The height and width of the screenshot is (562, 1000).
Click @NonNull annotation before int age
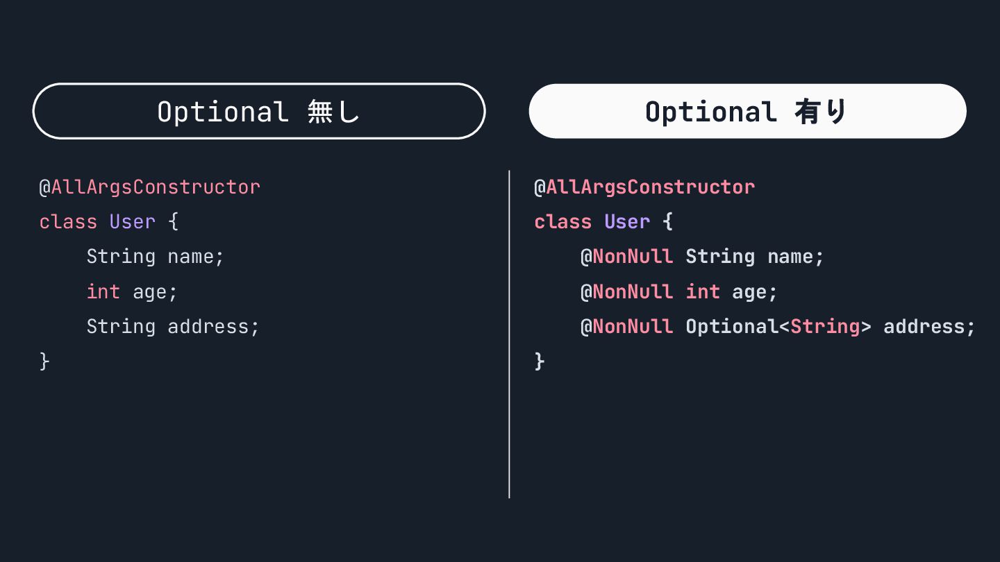pos(627,291)
